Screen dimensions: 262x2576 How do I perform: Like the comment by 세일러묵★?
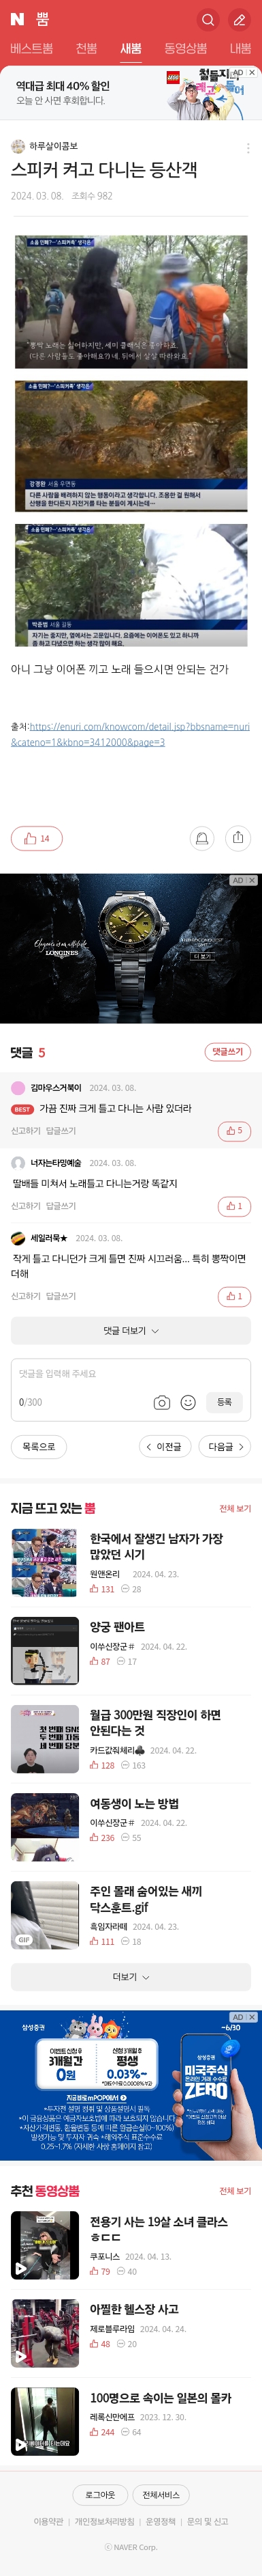[x=234, y=1296]
